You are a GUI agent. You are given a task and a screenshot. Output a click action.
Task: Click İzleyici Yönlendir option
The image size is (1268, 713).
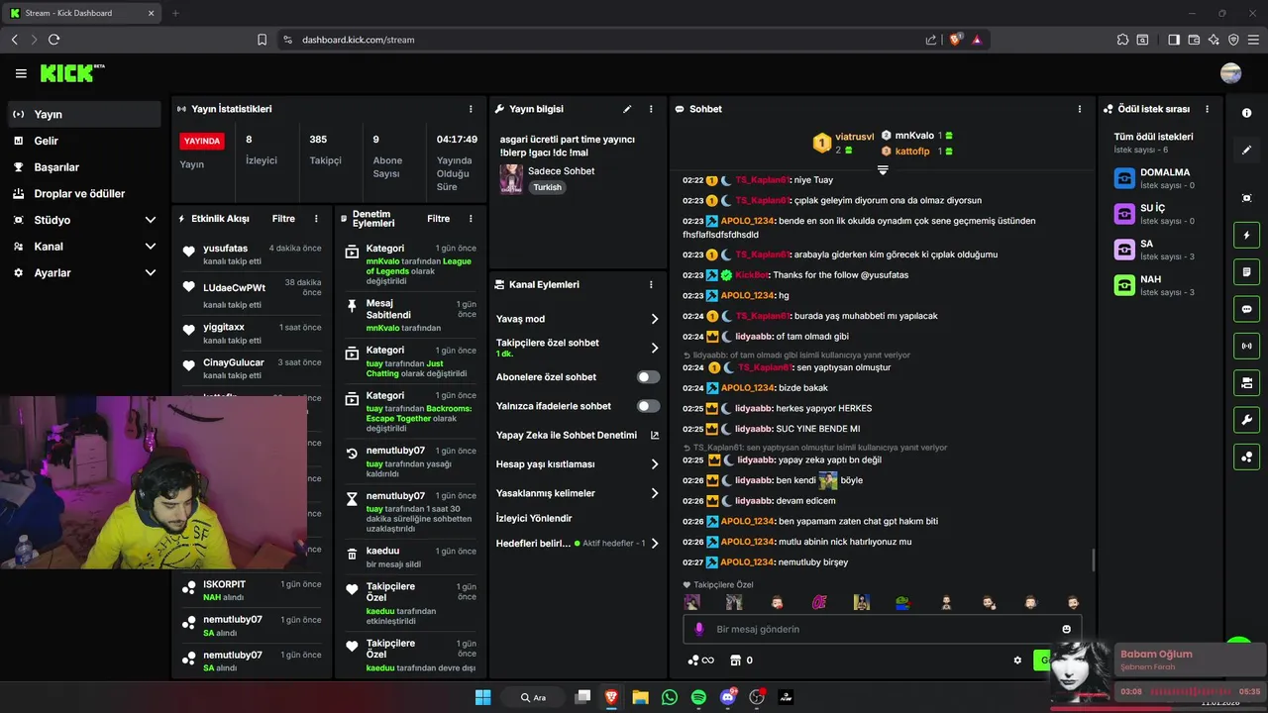click(x=534, y=518)
